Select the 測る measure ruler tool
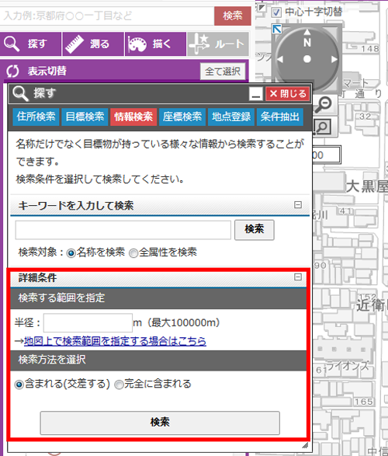 (93, 44)
